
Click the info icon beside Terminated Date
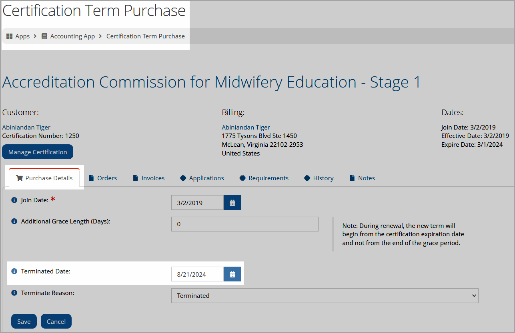[x=14, y=271]
